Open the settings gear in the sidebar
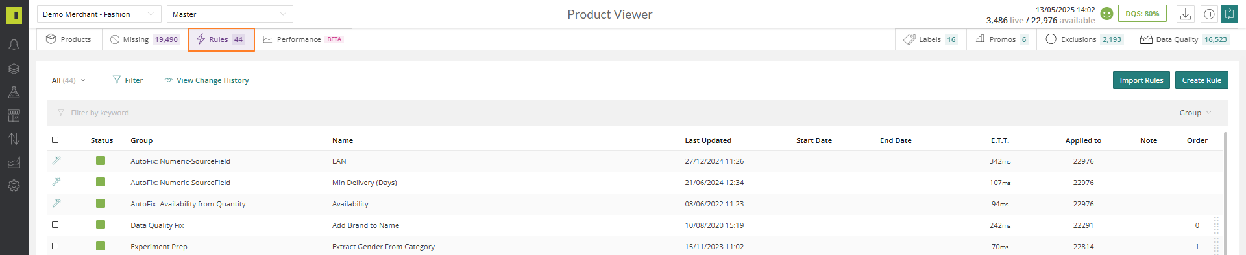 click(14, 186)
